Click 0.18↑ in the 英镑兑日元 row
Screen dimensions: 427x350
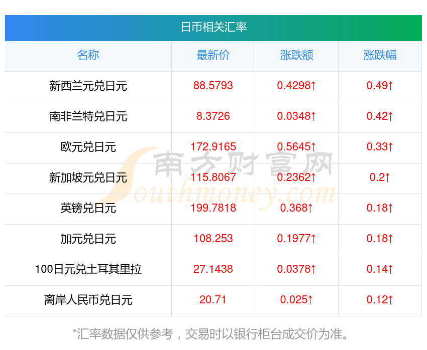point(380,208)
